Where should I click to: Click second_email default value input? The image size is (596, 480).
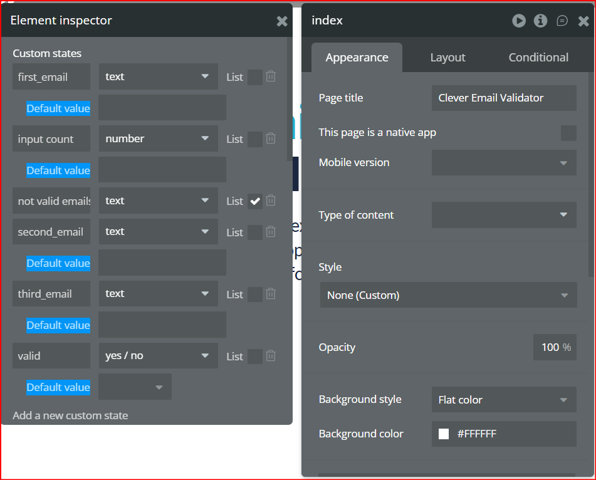(x=162, y=263)
